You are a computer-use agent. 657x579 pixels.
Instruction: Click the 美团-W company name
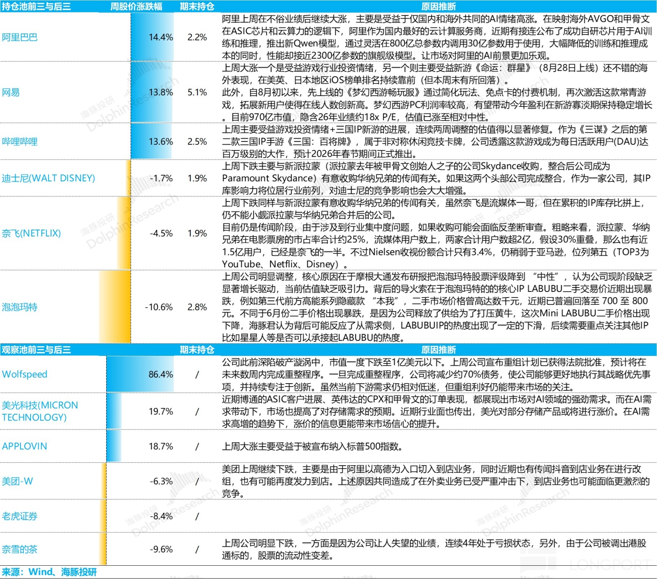(x=17, y=481)
